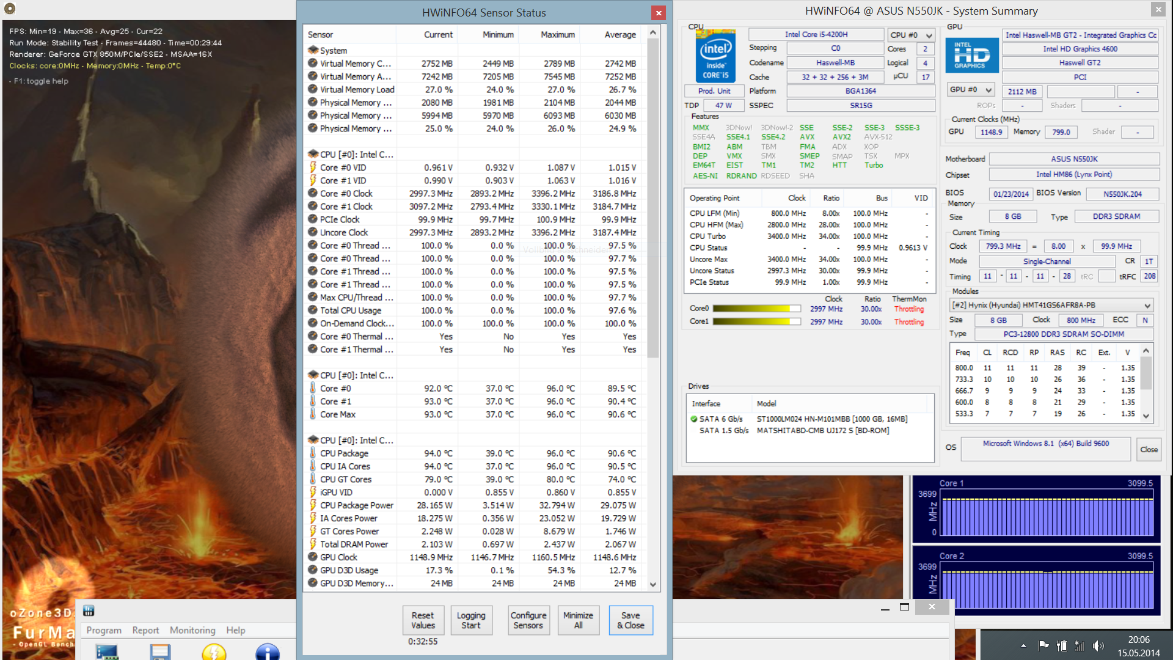Open the CPU #0 selector dropdown
The image size is (1173, 660).
(x=911, y=35)
